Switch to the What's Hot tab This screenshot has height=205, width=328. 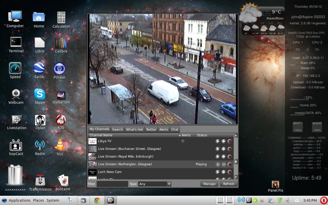[134, 129]
